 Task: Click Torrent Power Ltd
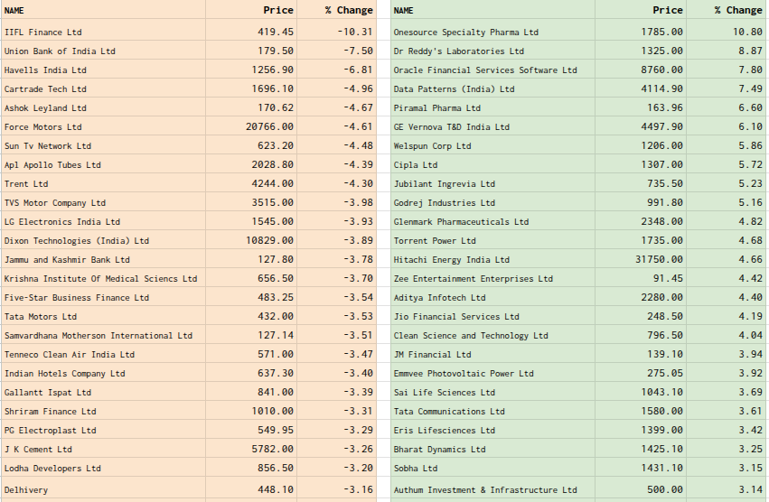coord(435,241)
